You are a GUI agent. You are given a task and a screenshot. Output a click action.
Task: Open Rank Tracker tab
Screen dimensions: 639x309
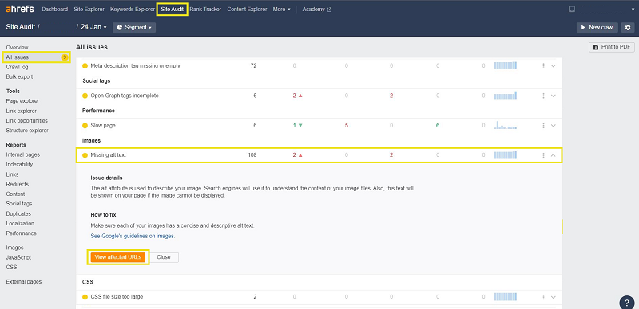tap(205, 10)
